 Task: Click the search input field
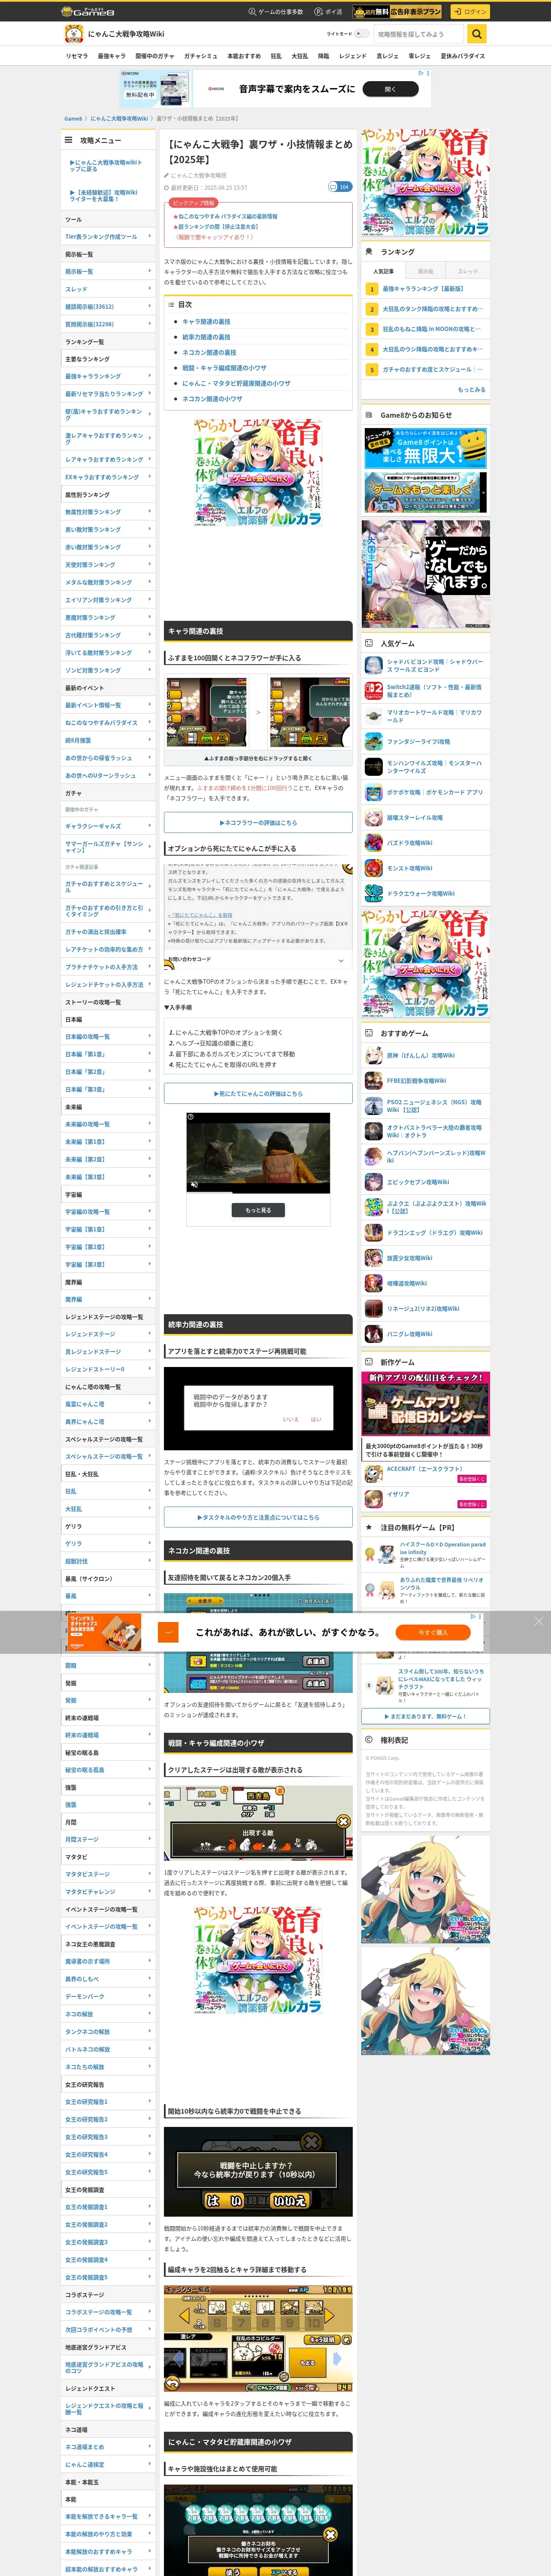pos(419,34)
